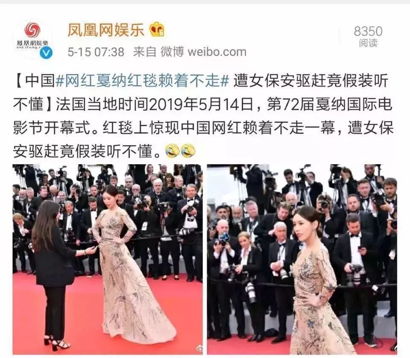410x358 pixels.
Task: Click the 阅读 label under the count
Action: 368,43
